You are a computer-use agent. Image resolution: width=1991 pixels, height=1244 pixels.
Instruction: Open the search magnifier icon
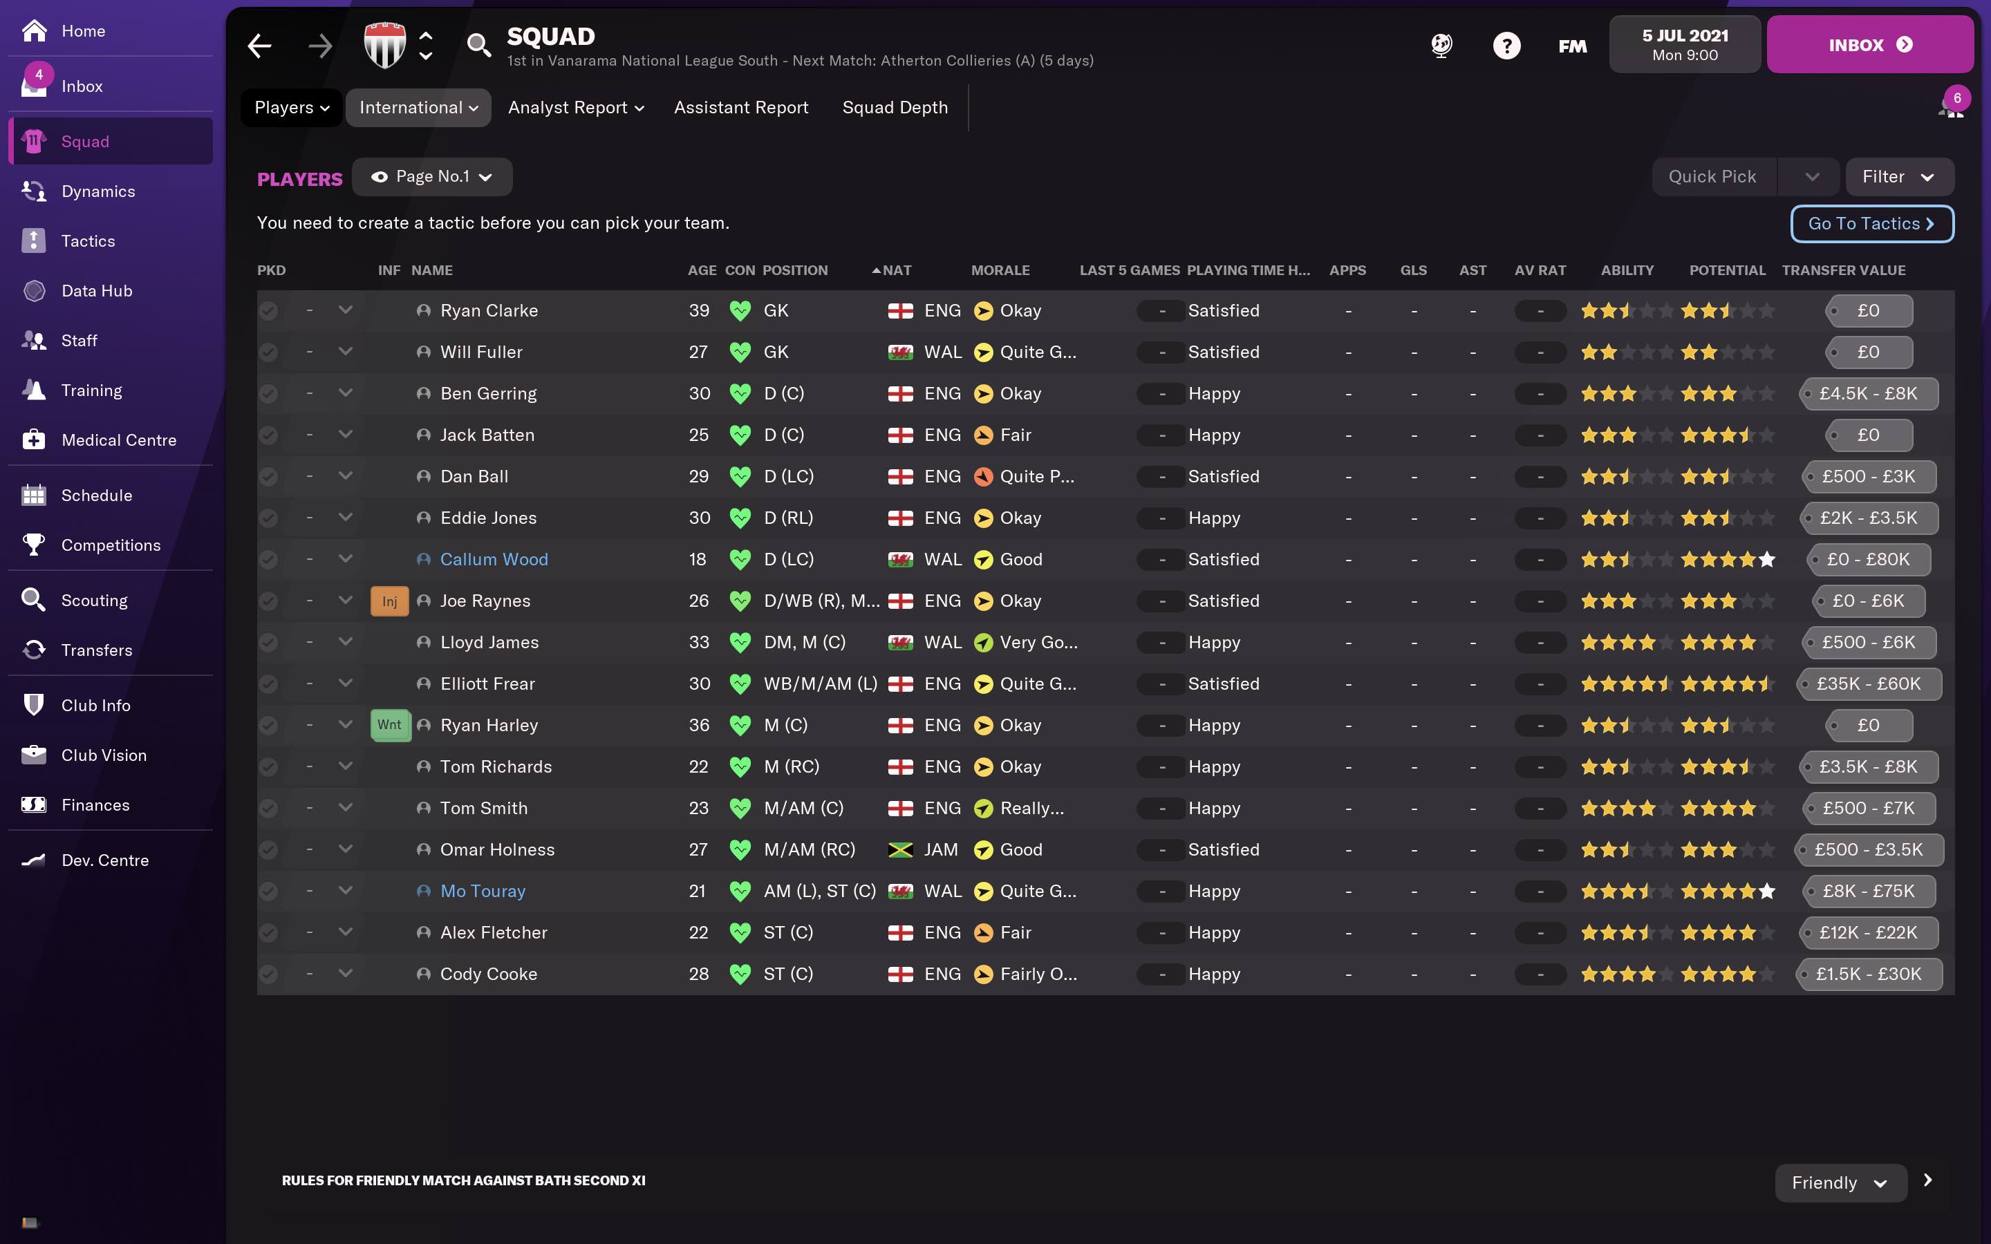coord(479,45)
